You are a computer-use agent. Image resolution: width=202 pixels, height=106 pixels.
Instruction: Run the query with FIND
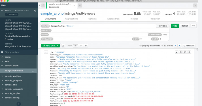[x=175, y=26]
